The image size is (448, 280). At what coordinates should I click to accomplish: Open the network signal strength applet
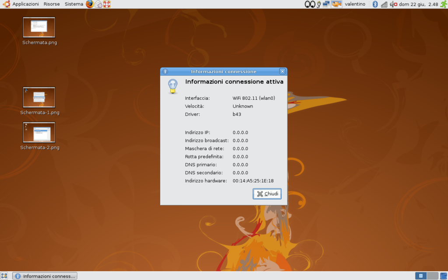384,4
